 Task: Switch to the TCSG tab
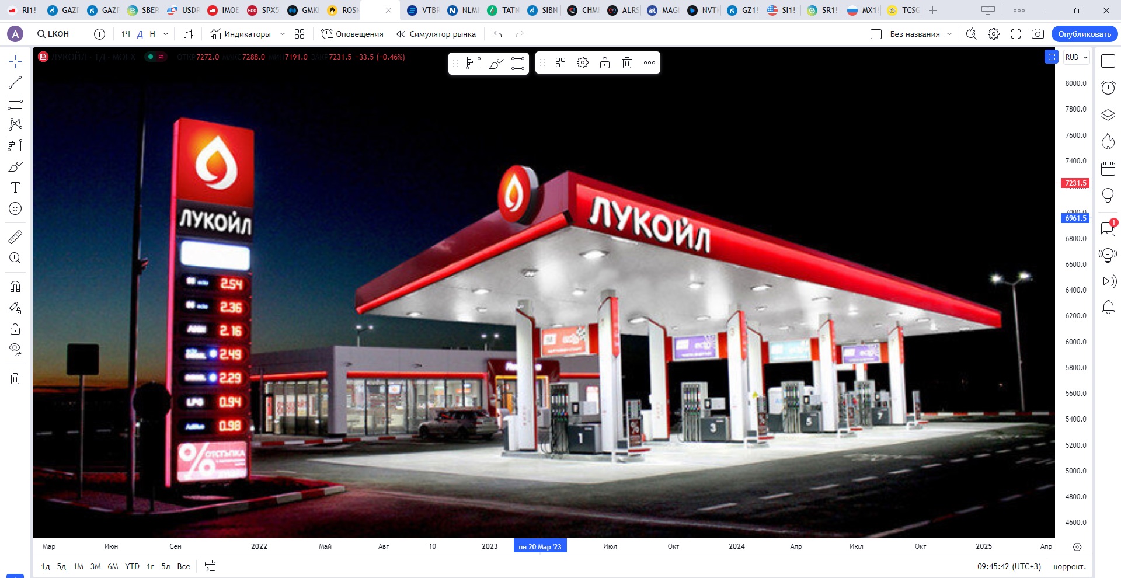pyautogui.click(x=903, y=10)
